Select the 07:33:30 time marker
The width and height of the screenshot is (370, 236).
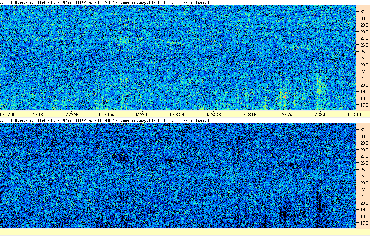pyautogui.click(x=178, y=115)
